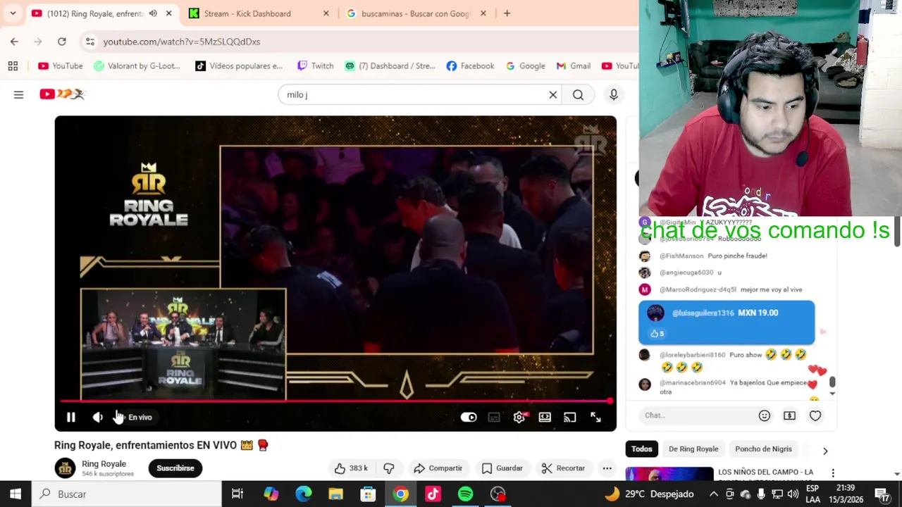Open the Valorant by G-Loot bookmark
This screenshot has height=507, width=902.
(137, 66)
